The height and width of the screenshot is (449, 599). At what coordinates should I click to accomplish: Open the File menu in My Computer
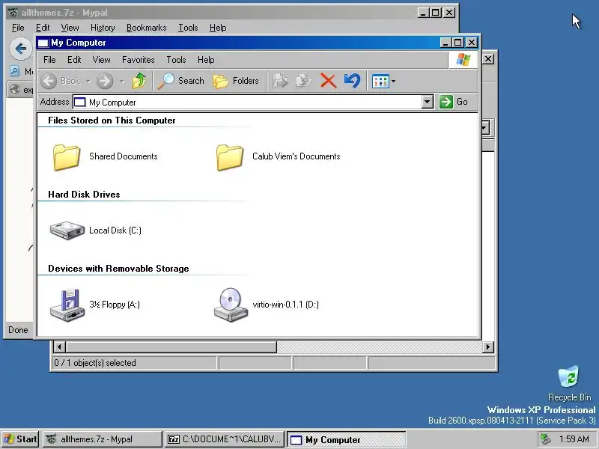pyautogui.click(x=49, y=60)
